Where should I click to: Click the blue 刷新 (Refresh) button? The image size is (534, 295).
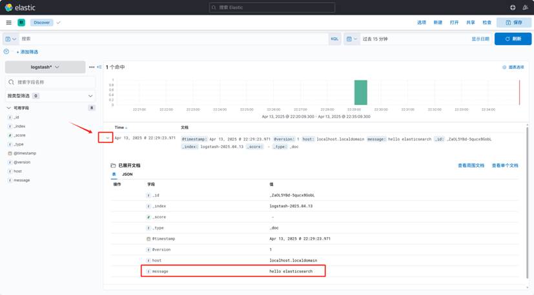[x=513, y=39]
